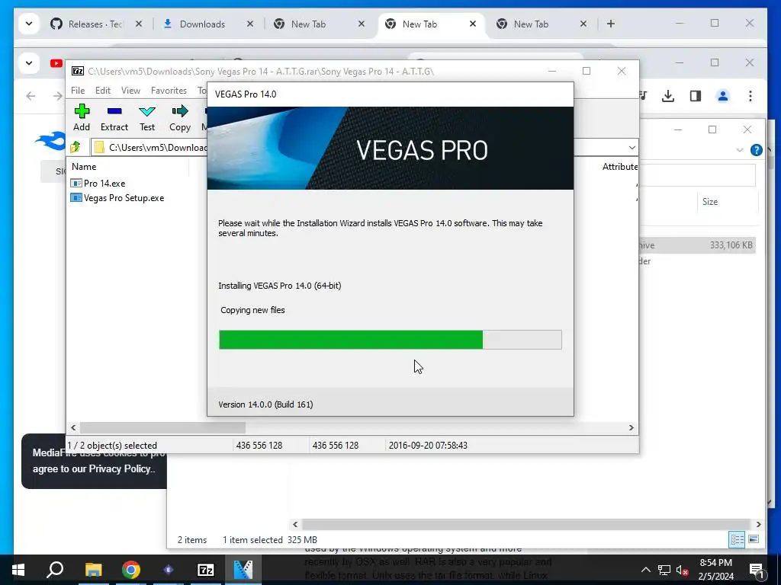Screen dimensions: 781x585
Task: Switch Explorer to details view icon
Action: (x=737, y=540)
